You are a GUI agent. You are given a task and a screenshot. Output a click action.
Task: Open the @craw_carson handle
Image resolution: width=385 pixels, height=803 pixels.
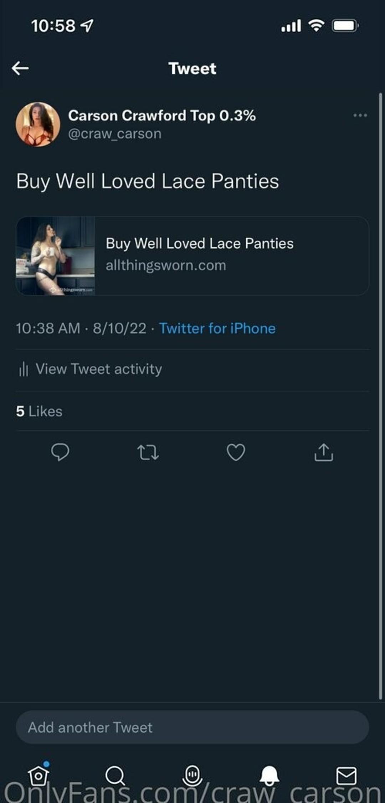coord(115,134)
